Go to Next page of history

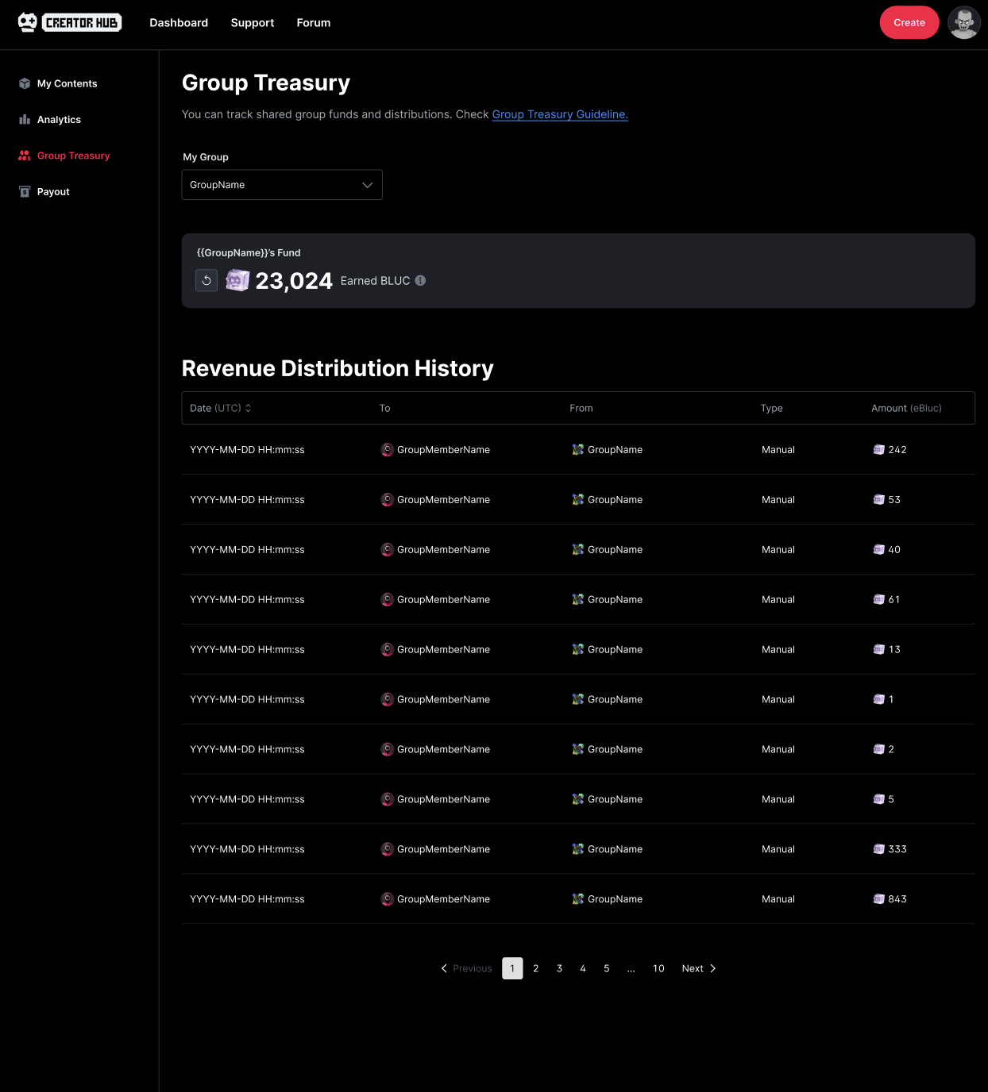pos(698,968)
